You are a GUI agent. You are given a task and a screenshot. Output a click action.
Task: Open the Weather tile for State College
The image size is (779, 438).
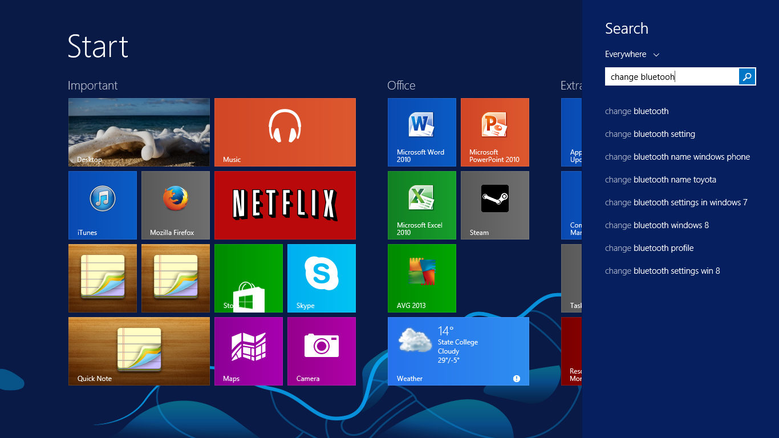coord(459,351)
